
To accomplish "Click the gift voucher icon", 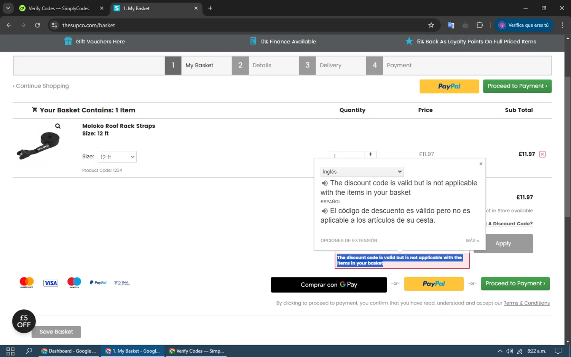I will (68, 41).
